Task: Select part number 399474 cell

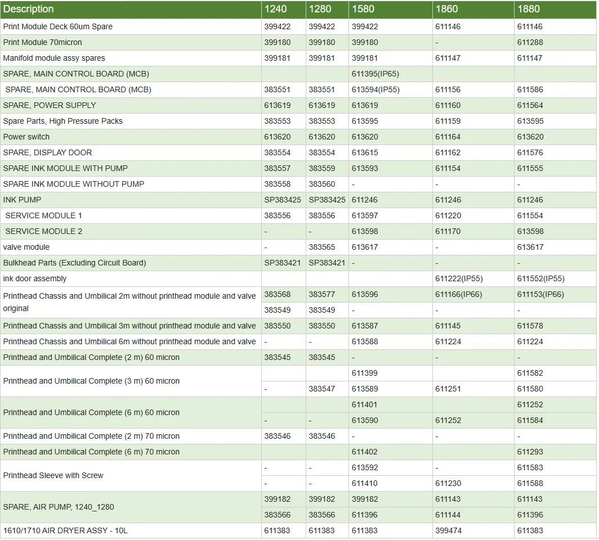Action: [448, 530]
